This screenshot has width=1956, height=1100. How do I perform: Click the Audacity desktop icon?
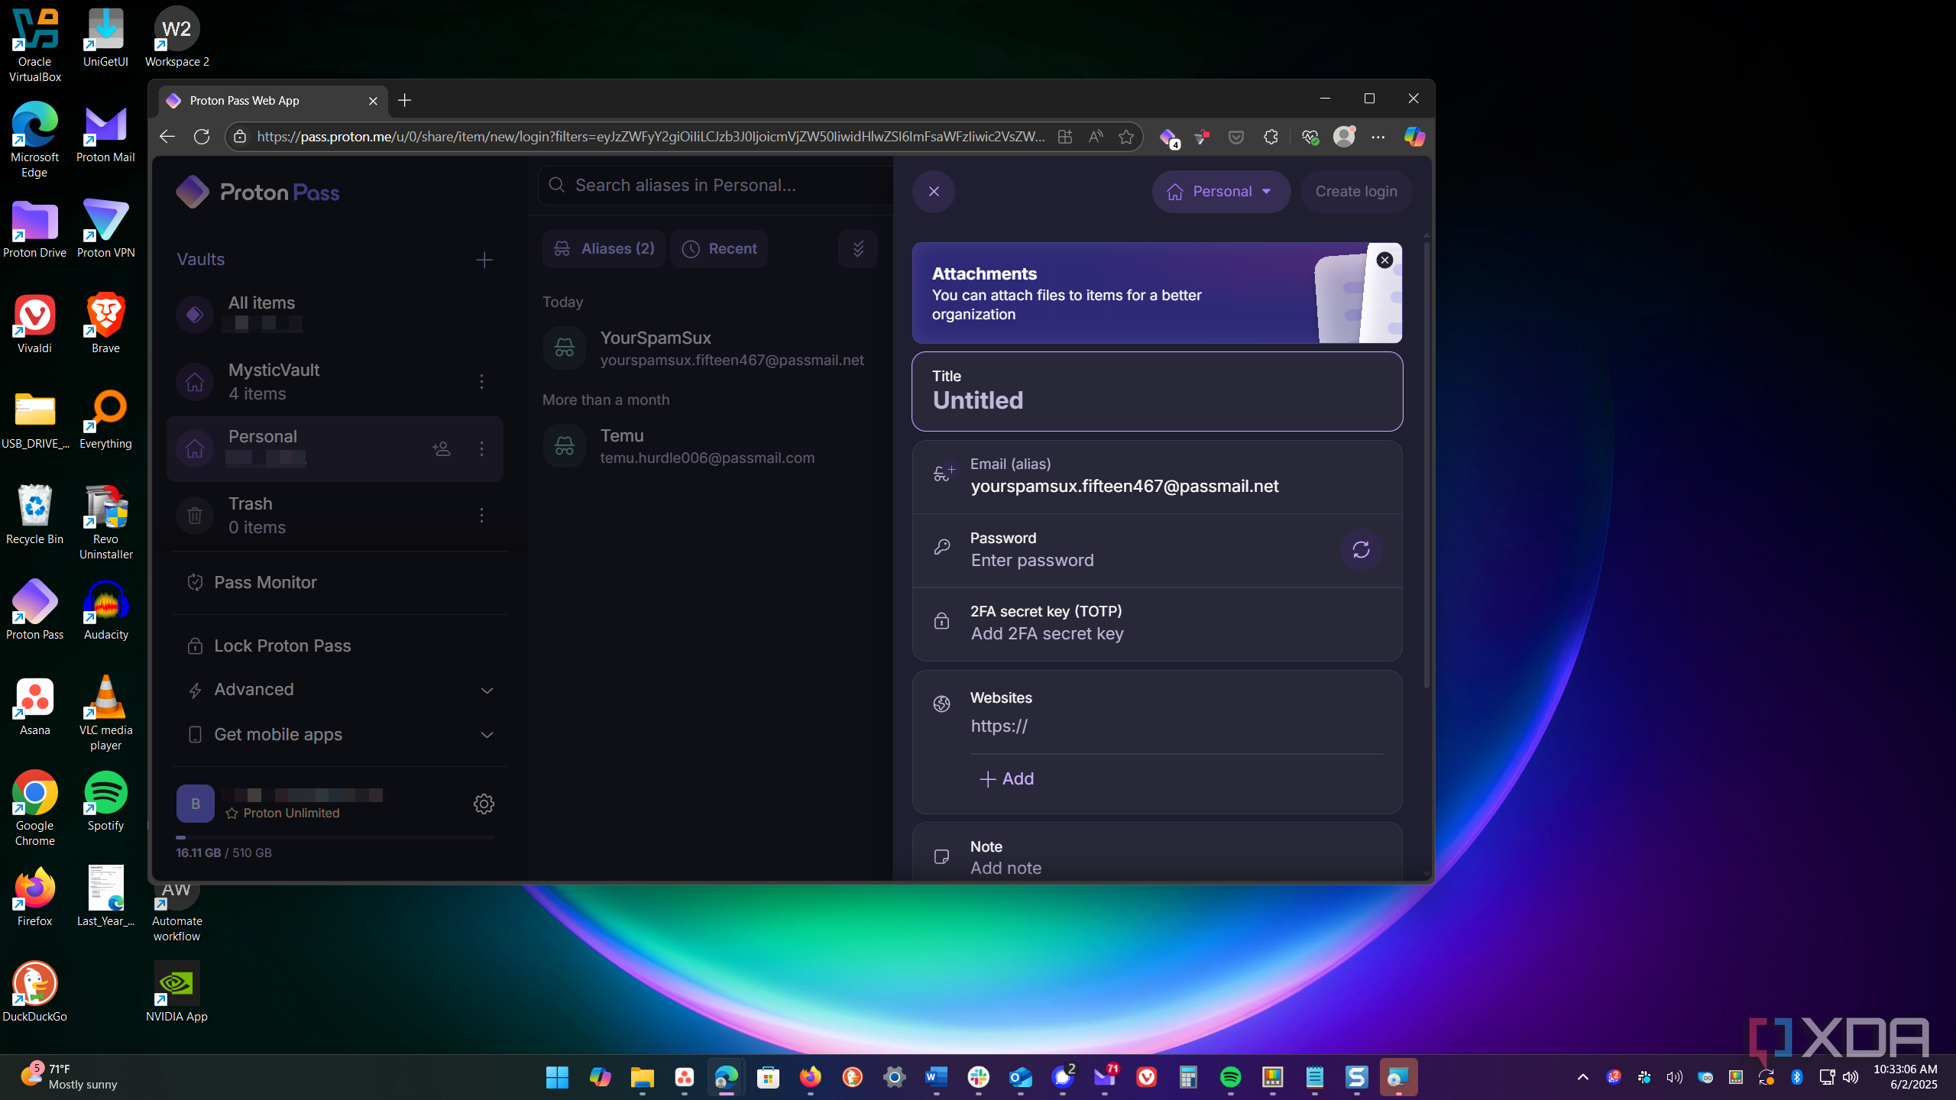pyautogui.click(x=105, y=610)
